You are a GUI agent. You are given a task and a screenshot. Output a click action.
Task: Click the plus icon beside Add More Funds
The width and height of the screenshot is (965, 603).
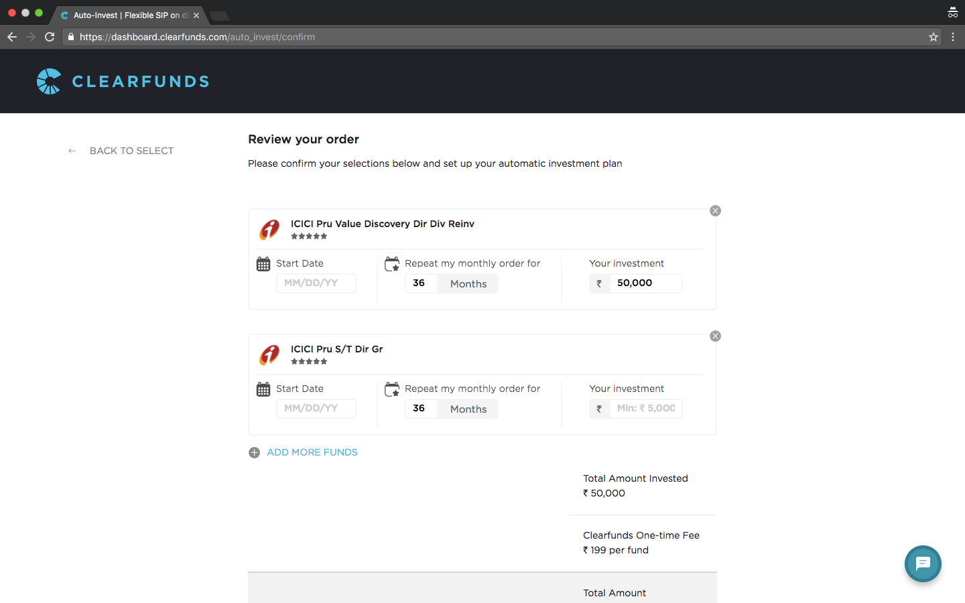click(x=254, y=452)
